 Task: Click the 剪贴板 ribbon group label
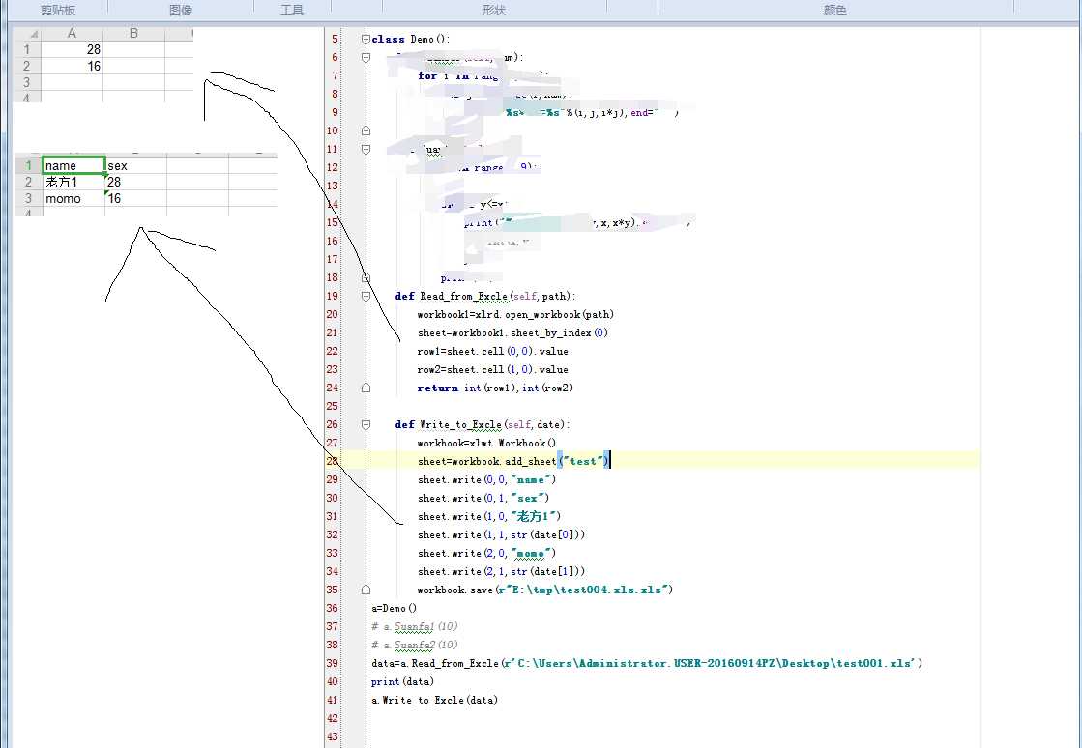click(x=58, y=11)
